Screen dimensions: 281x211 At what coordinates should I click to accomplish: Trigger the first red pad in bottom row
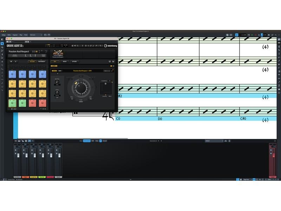point(32,103)
